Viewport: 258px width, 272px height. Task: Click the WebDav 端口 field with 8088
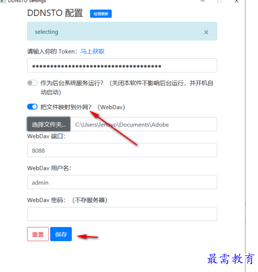click(122, 150)
